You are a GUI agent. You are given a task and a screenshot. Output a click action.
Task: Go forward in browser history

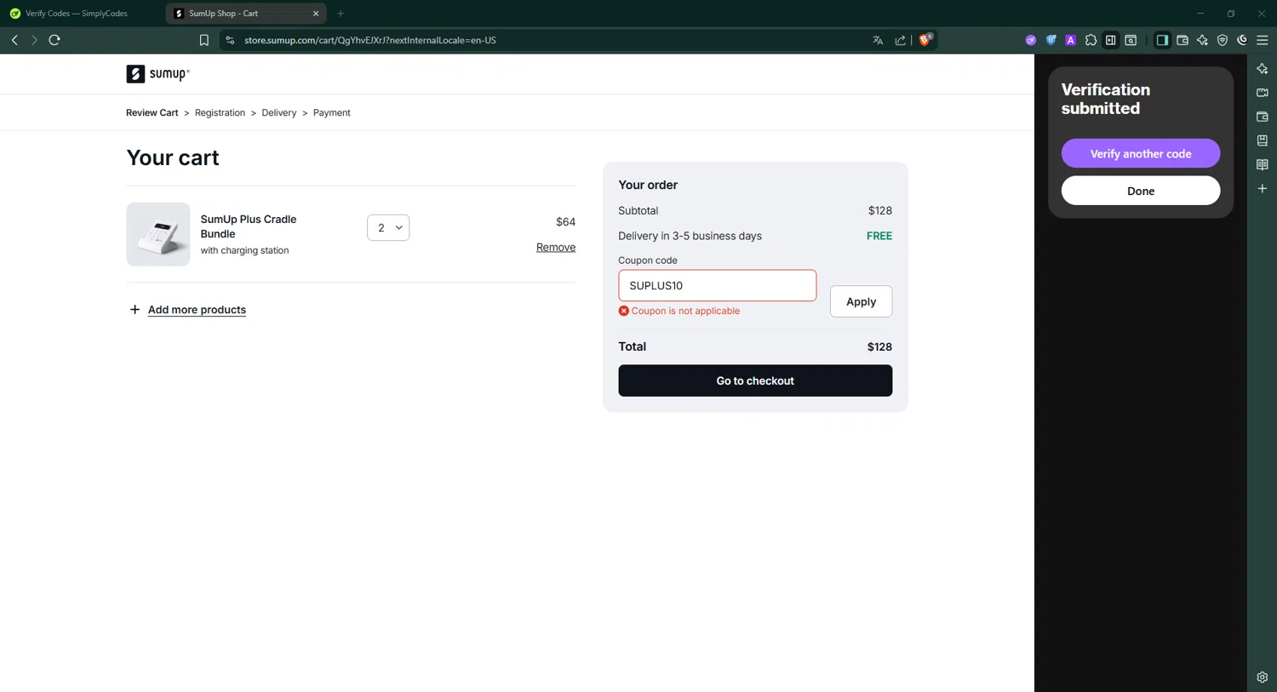pyautogui.click(x=34, y=40)
